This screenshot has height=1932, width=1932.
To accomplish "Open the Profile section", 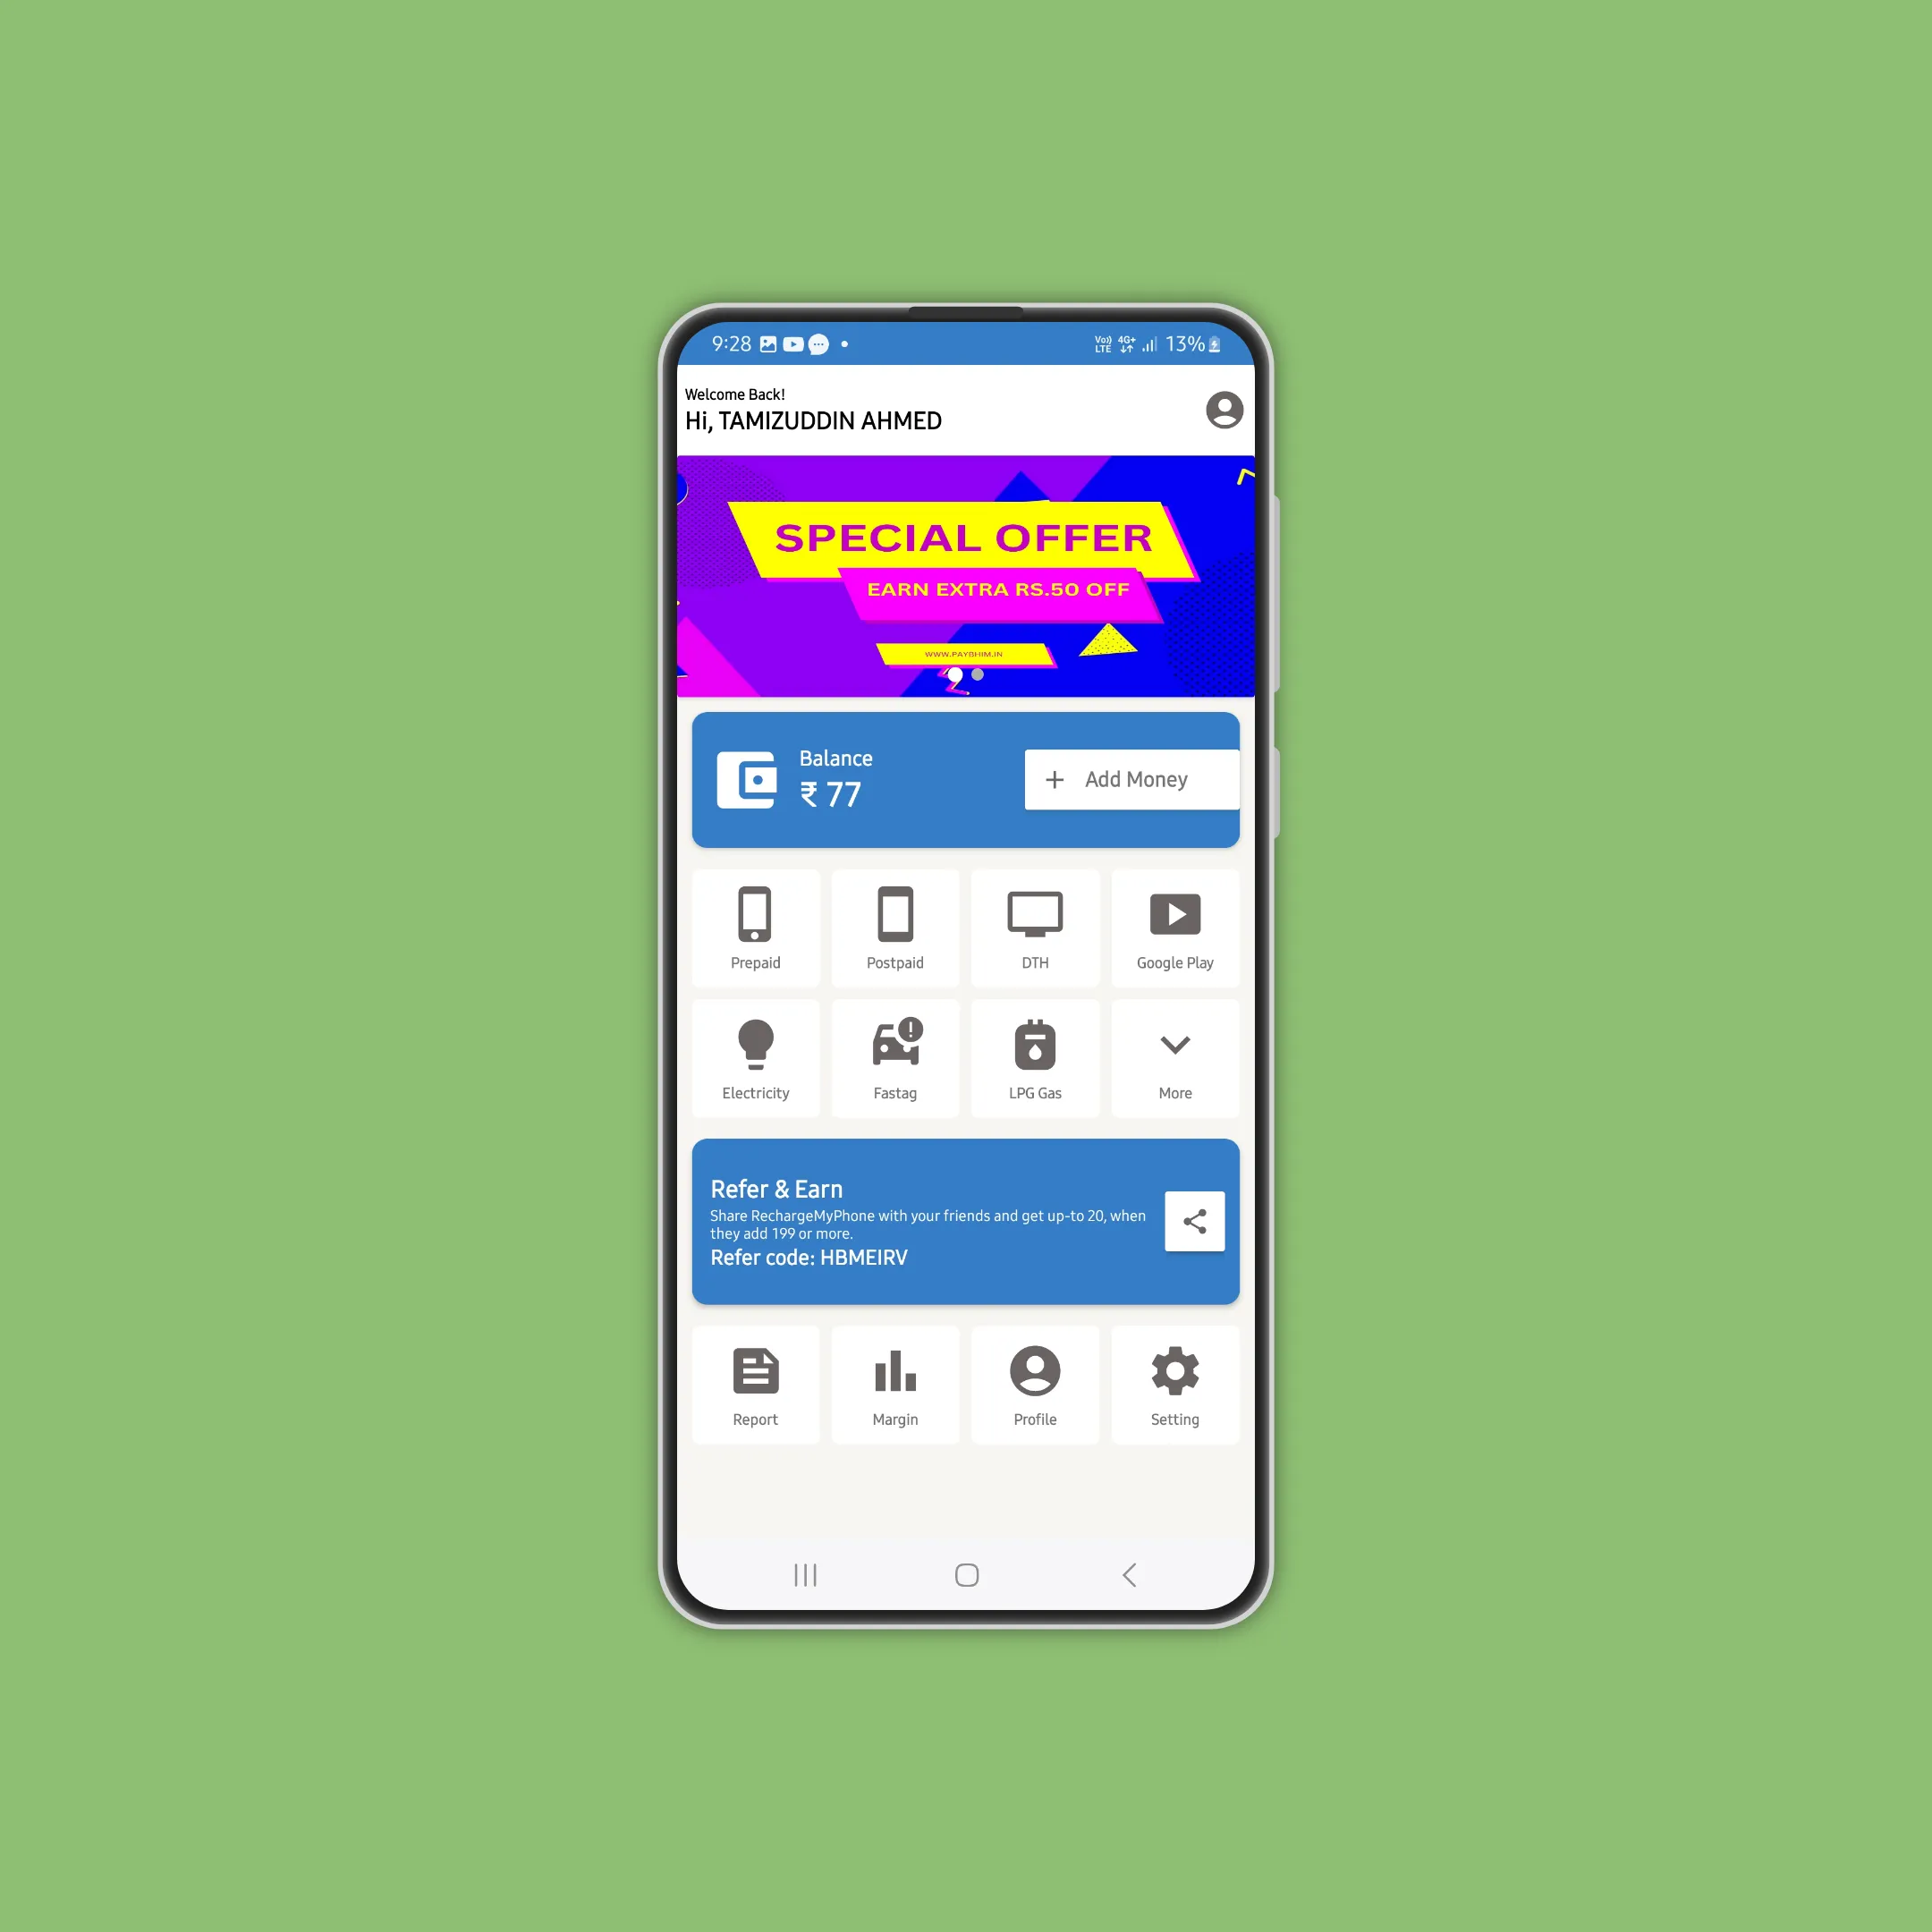I will coord(1031,1387).
